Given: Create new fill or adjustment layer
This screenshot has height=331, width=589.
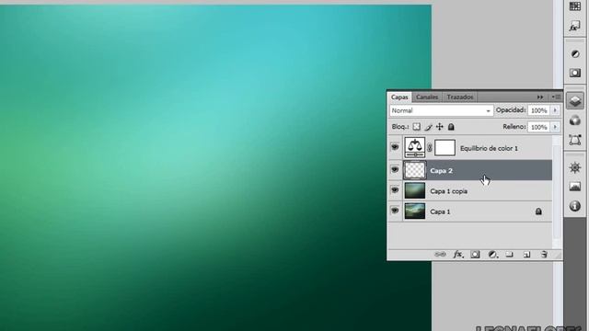Looking at the screenshot, I should coord(492,255).
